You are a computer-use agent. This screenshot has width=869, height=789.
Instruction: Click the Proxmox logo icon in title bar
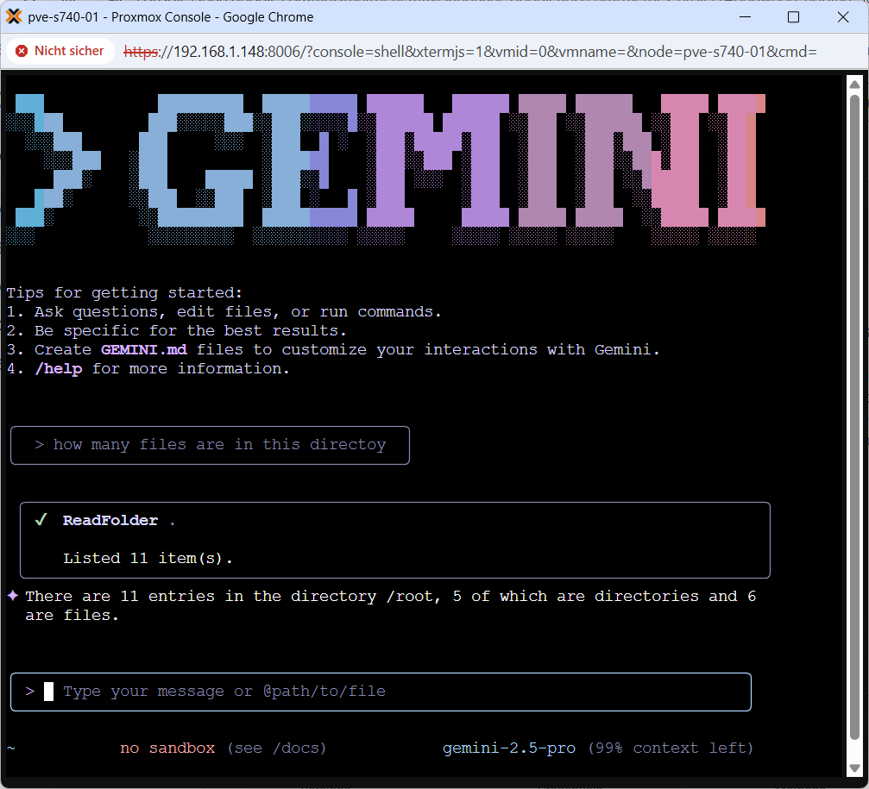[14, 16]
